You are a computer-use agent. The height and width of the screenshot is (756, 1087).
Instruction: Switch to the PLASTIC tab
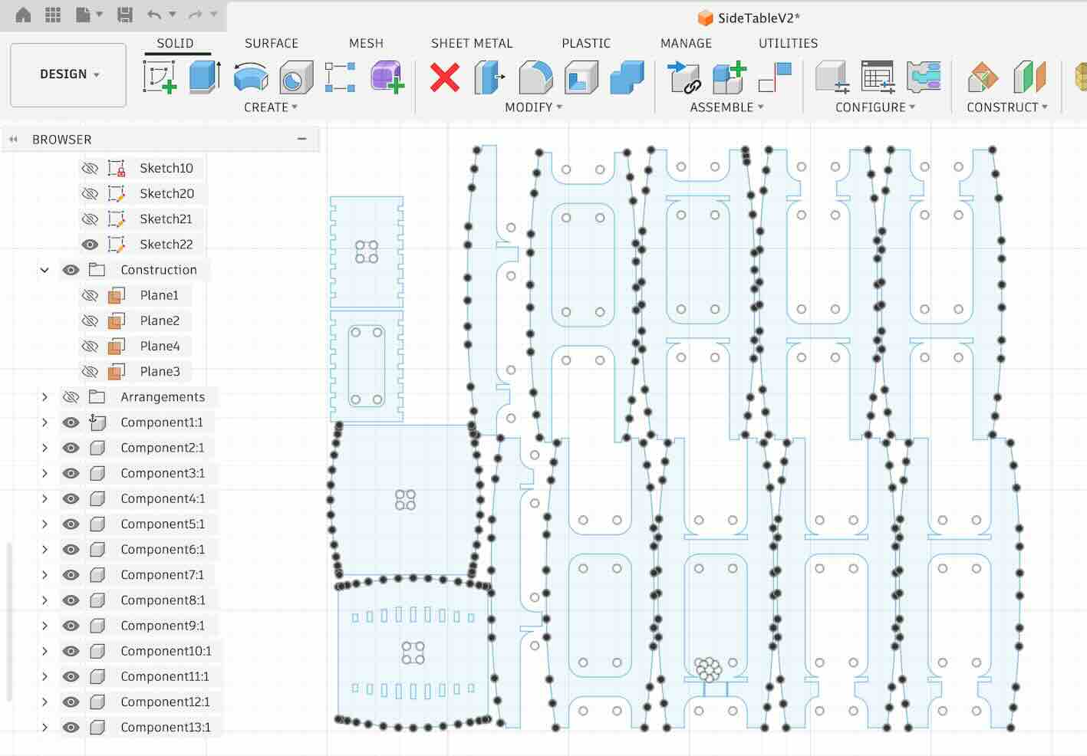click(586, 44)
